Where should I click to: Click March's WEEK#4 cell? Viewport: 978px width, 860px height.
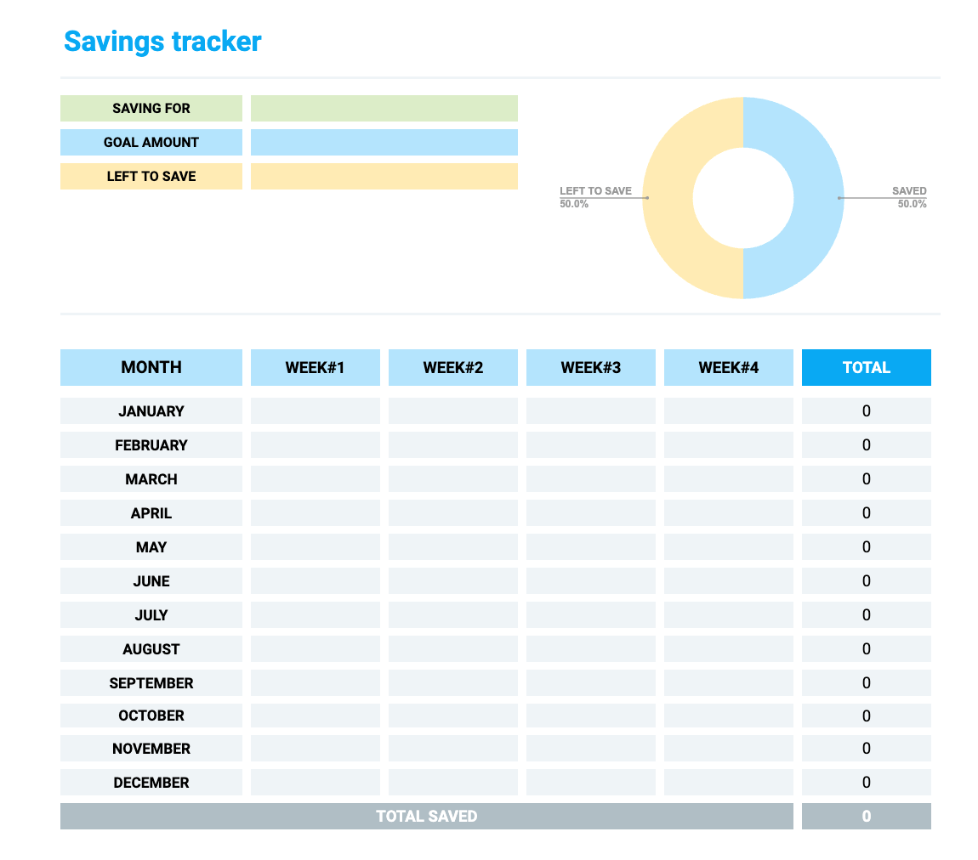click(x=729, y=479)
